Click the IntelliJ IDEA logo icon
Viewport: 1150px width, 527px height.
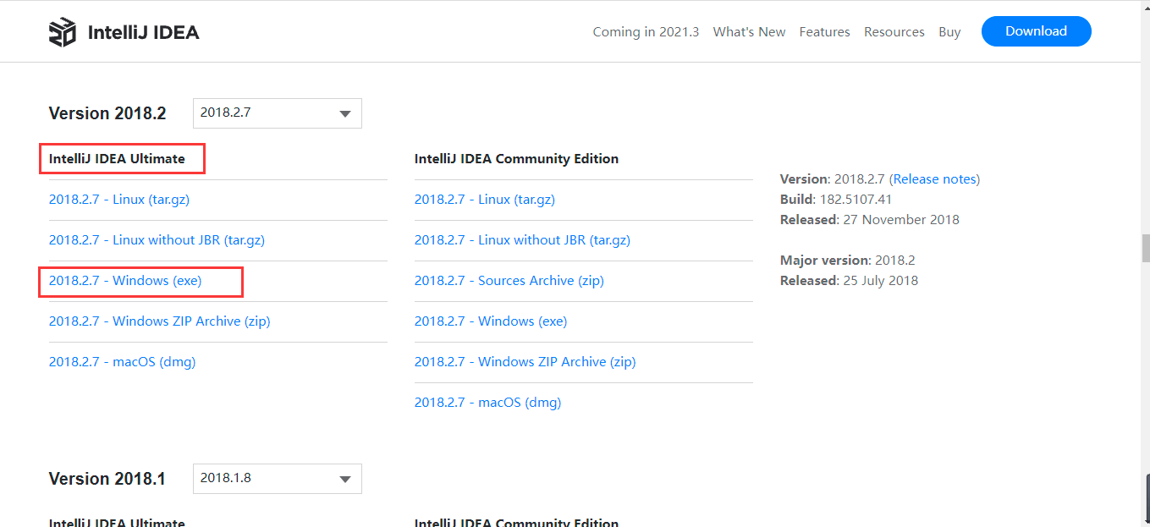pyautogui.click(x=63, y=32)
